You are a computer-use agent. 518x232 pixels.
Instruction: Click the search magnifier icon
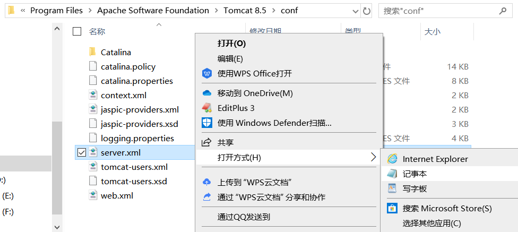[503, 11]
